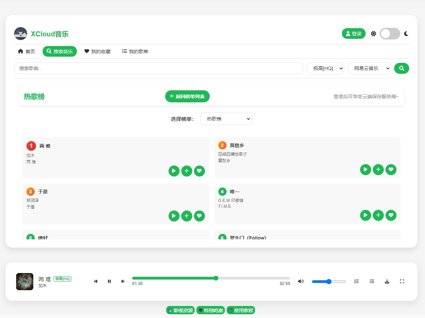Click the 登录 login button
The height and width of the screenshot is (318, 425).
pyautogui.click(x=354, y=34)
